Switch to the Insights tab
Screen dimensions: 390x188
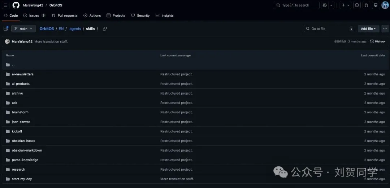[x=165, y=16]
